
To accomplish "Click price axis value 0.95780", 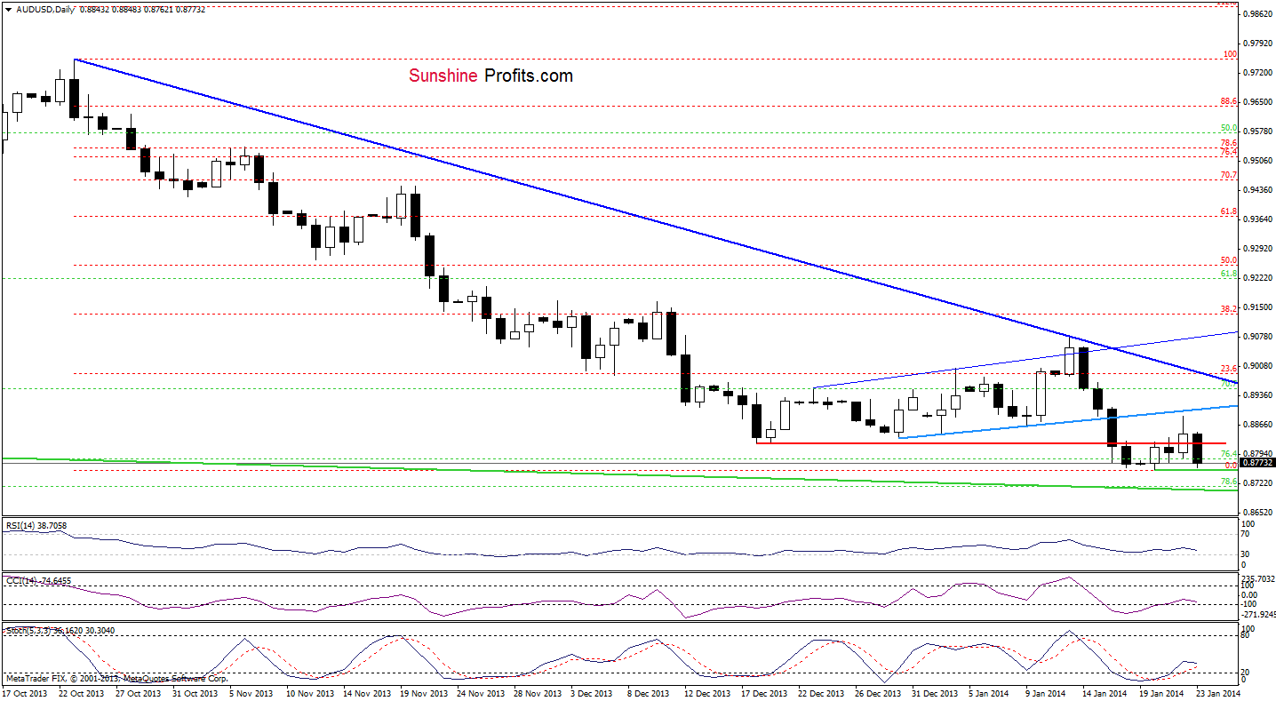I will click(1257, 131).
